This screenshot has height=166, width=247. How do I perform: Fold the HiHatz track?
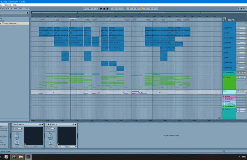pos(224,77)
